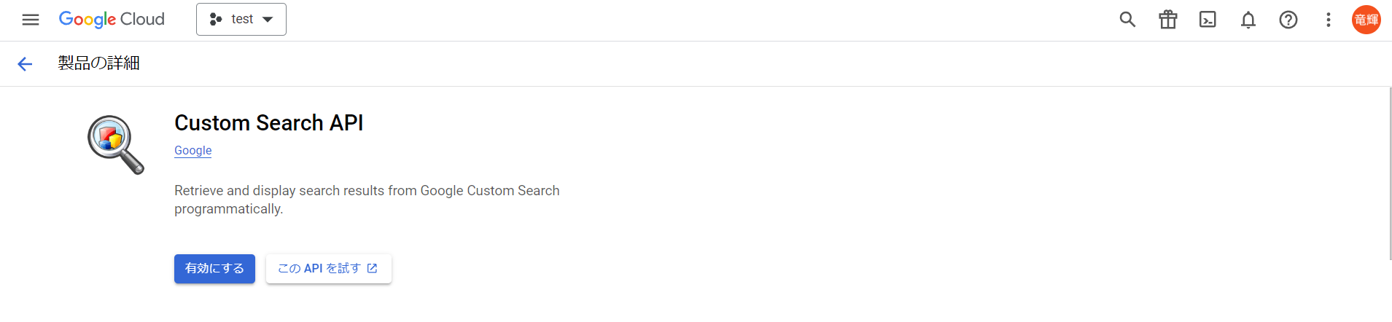Image resolution: width=1392 pixels, height=322 pixels.
Task: Go back with the blue arrow
Action: coord(25,64)
